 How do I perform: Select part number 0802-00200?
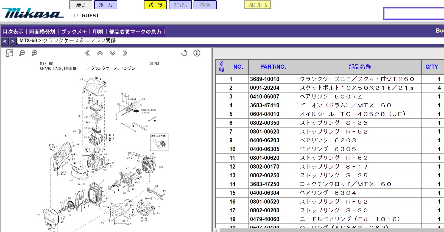click(x=265, y=210)
